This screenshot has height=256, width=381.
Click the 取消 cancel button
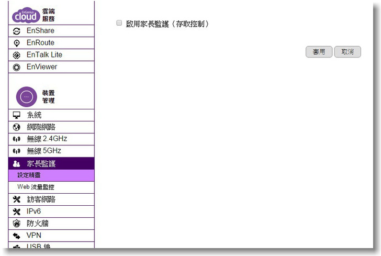pos(348,52)
